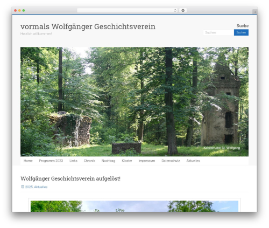Click the Suche widget heading
This screenshot has height=228, width=269.
pos(243,26)
